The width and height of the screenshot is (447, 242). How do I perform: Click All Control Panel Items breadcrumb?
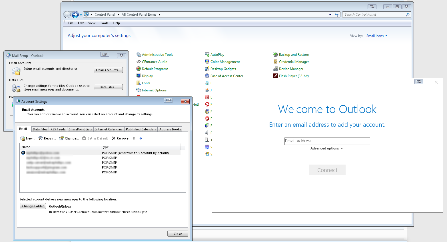[139, 15]
